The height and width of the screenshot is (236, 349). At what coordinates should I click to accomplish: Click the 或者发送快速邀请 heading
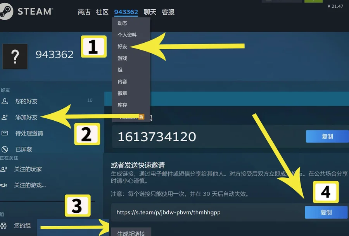138,165
